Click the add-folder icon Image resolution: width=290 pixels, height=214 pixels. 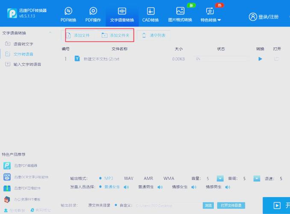pos(104,35)
